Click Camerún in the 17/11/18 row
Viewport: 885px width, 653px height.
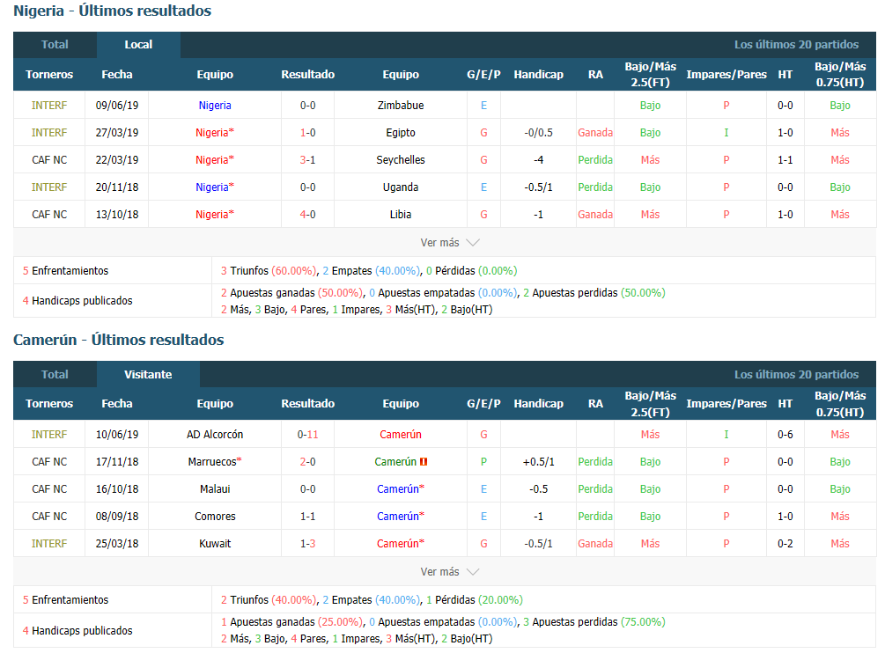395,462
